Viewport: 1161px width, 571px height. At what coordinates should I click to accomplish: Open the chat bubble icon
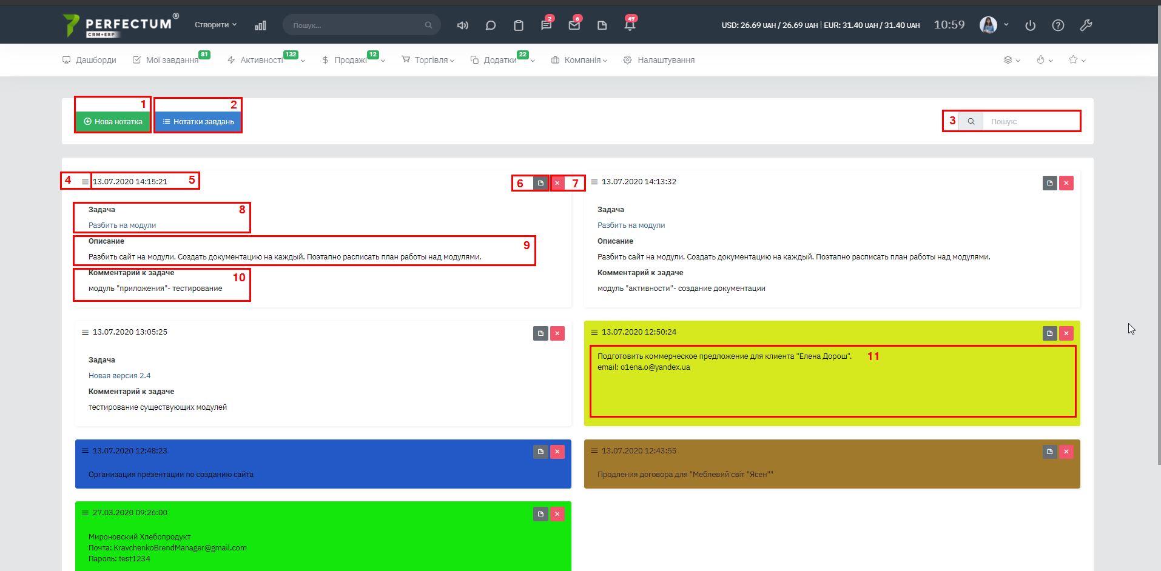tap(491, 25)
